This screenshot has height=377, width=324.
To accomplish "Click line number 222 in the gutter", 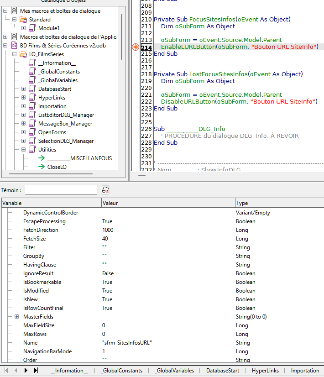I will (146, 101).
